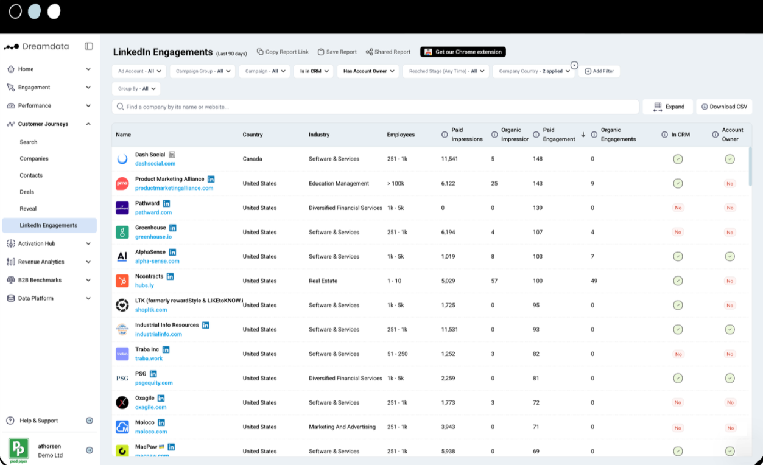Click the company search field

[x=376, y=107]
